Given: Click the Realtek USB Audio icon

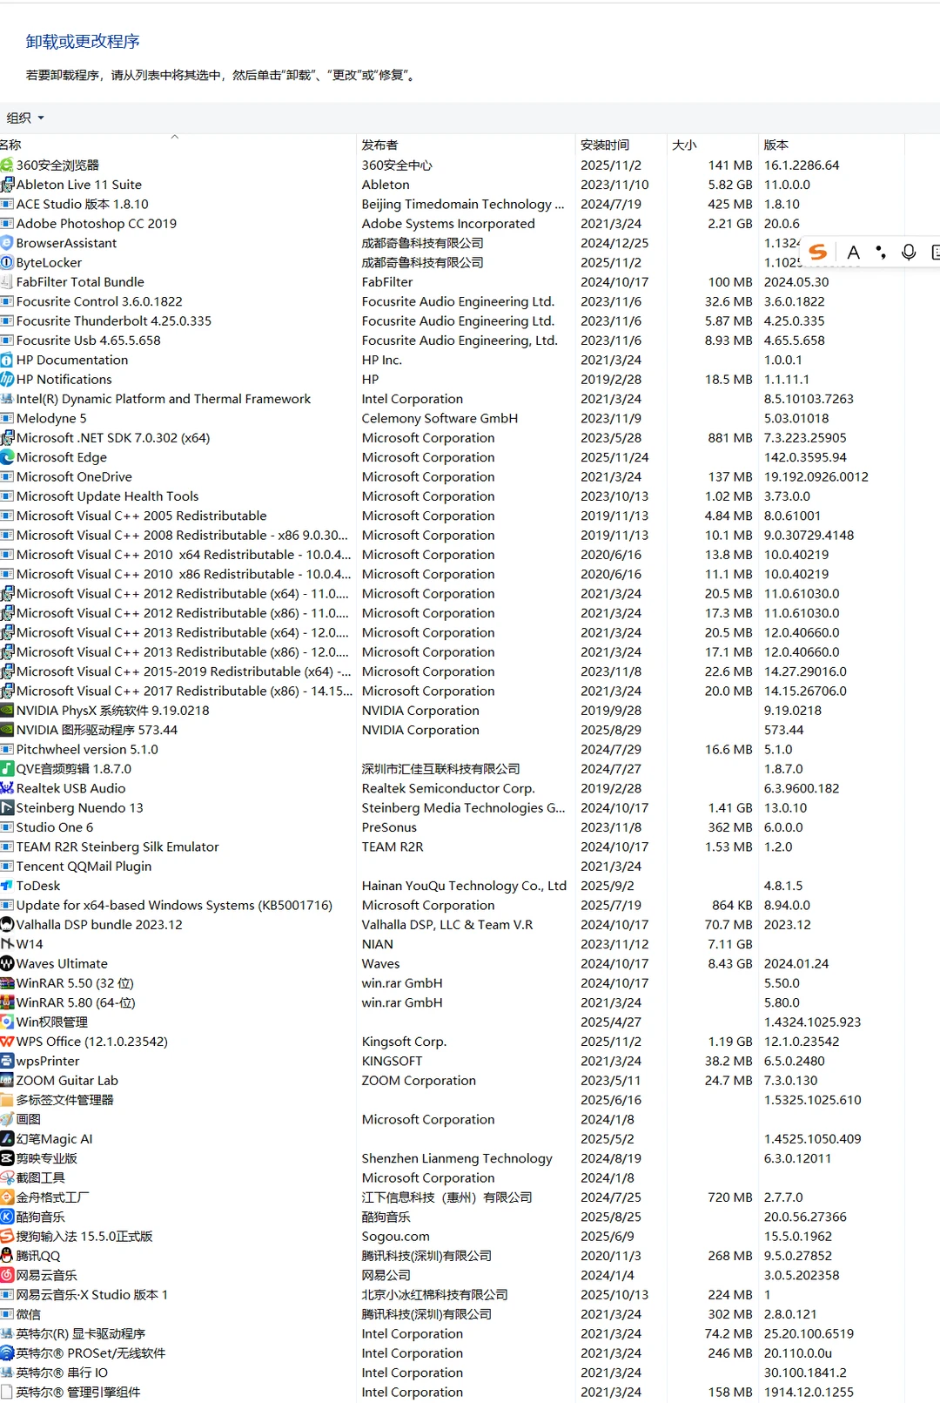Looking at the screenshot, I should click(7, 788).
